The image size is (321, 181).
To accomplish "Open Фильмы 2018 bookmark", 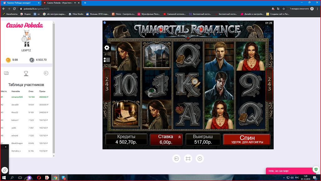I will (x=97, y=14).
